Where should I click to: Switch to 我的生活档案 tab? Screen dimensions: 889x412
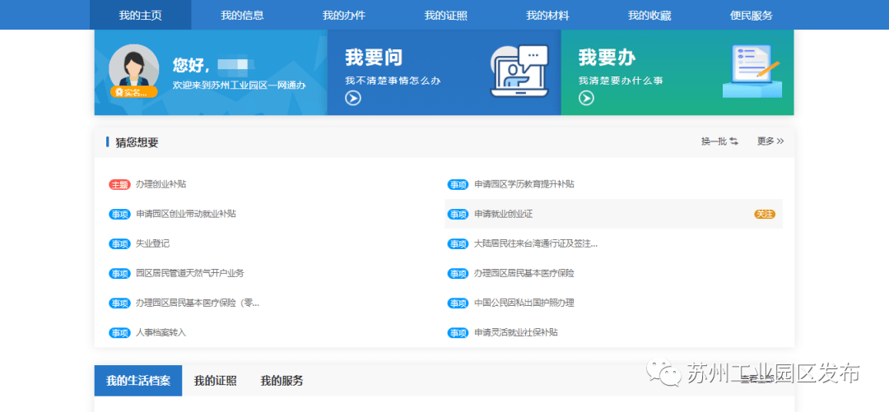coord(137,380)
